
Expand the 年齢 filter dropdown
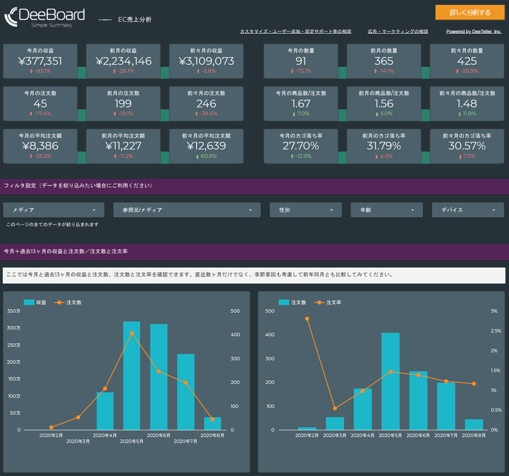click(x=387, y=210)
